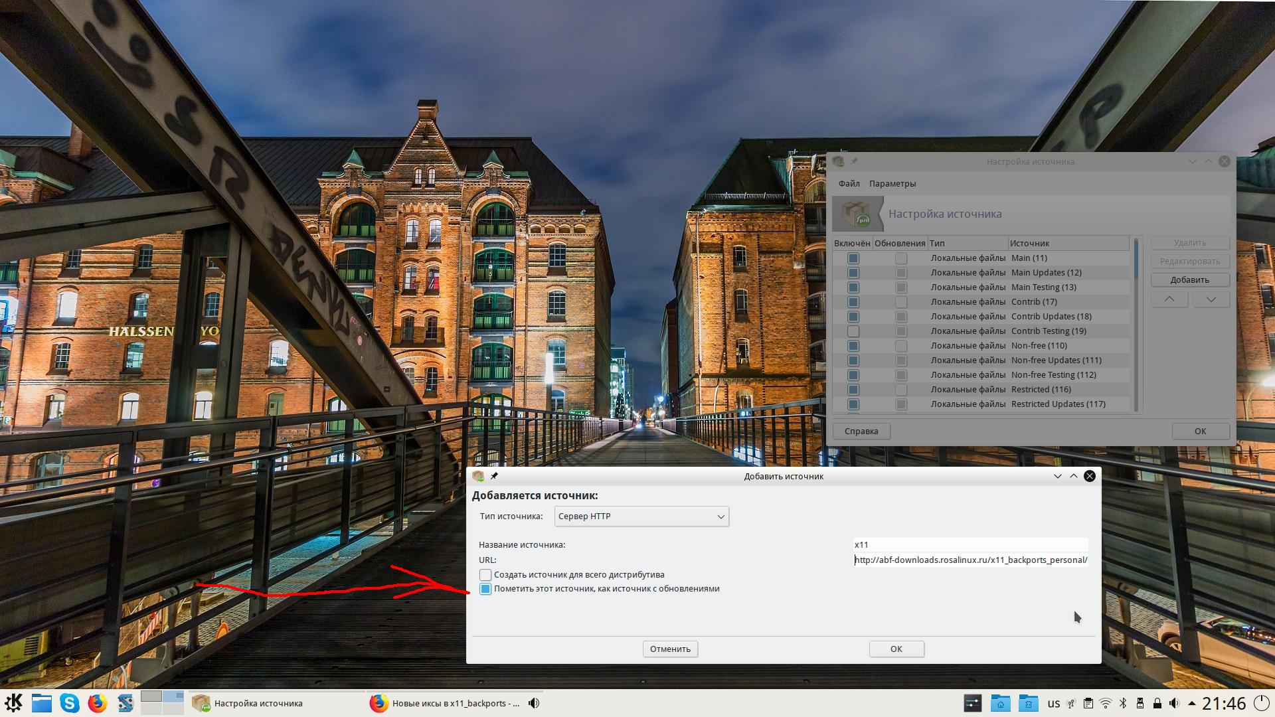Open the KDE application launcher
Viewport: 1275px width, 717px height.
13,702
